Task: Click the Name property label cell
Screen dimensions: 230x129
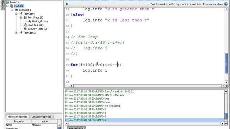Action: pyautogui.click(x=19, y=125)
